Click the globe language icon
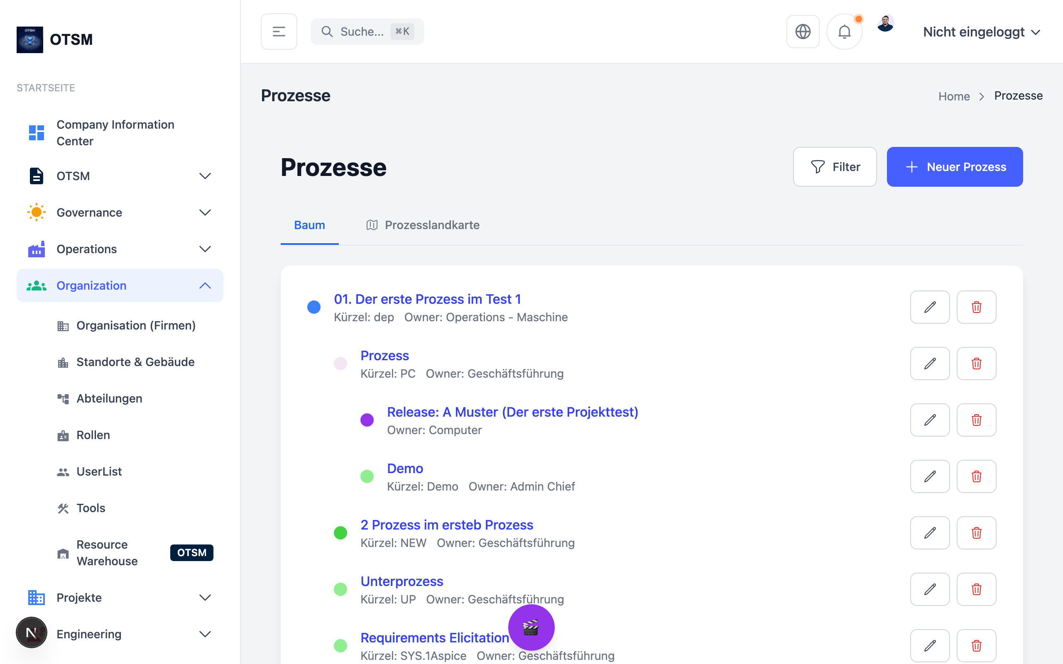This screenshot has height=664, width=1063. pyautogui.click(x=803, y=32)
